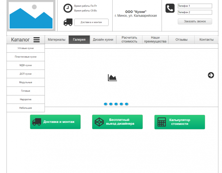The image size is (222, 173).
Task: Select the fifth slider dot
Action: pyautogui.click(x=127, y=104)
